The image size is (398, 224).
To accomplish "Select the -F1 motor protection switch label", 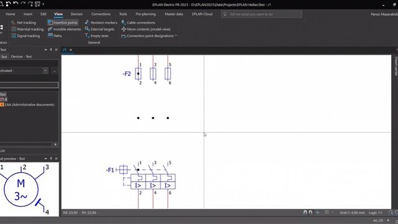I will pos(110,170).
